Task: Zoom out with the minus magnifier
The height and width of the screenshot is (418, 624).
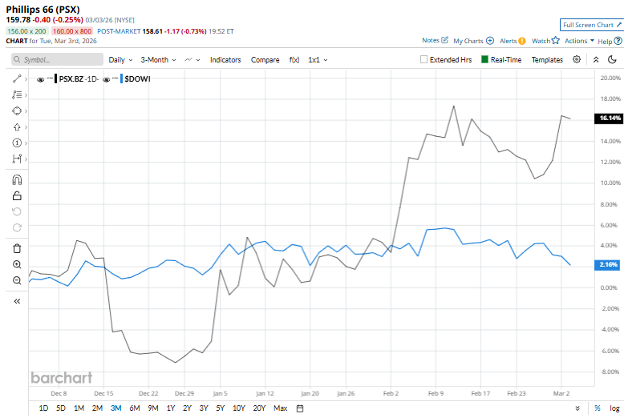Action: click(17, 280)
